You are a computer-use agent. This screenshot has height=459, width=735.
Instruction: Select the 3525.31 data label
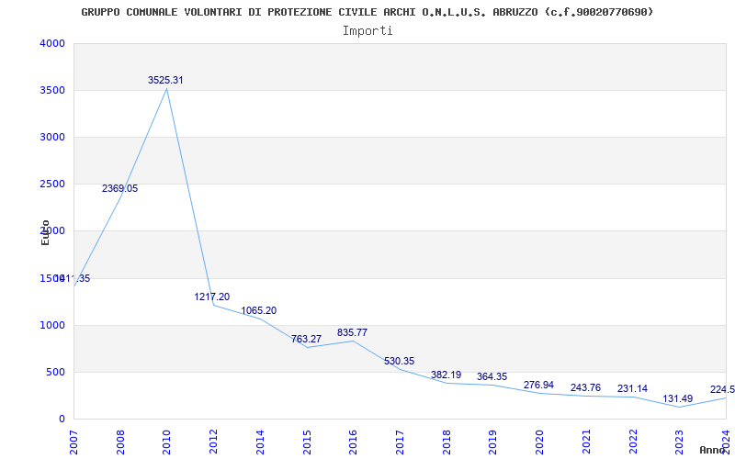[x=165, y=80]
